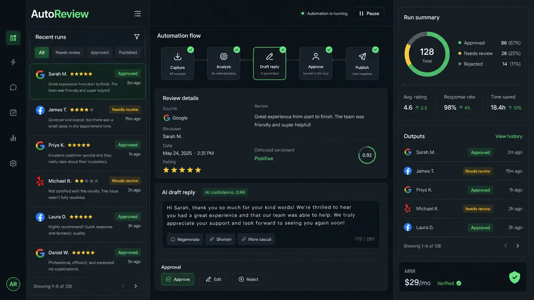This screenshot has height=300, width=534.
Task: Select the Analyze step in the flow
Action: [223, 64]
